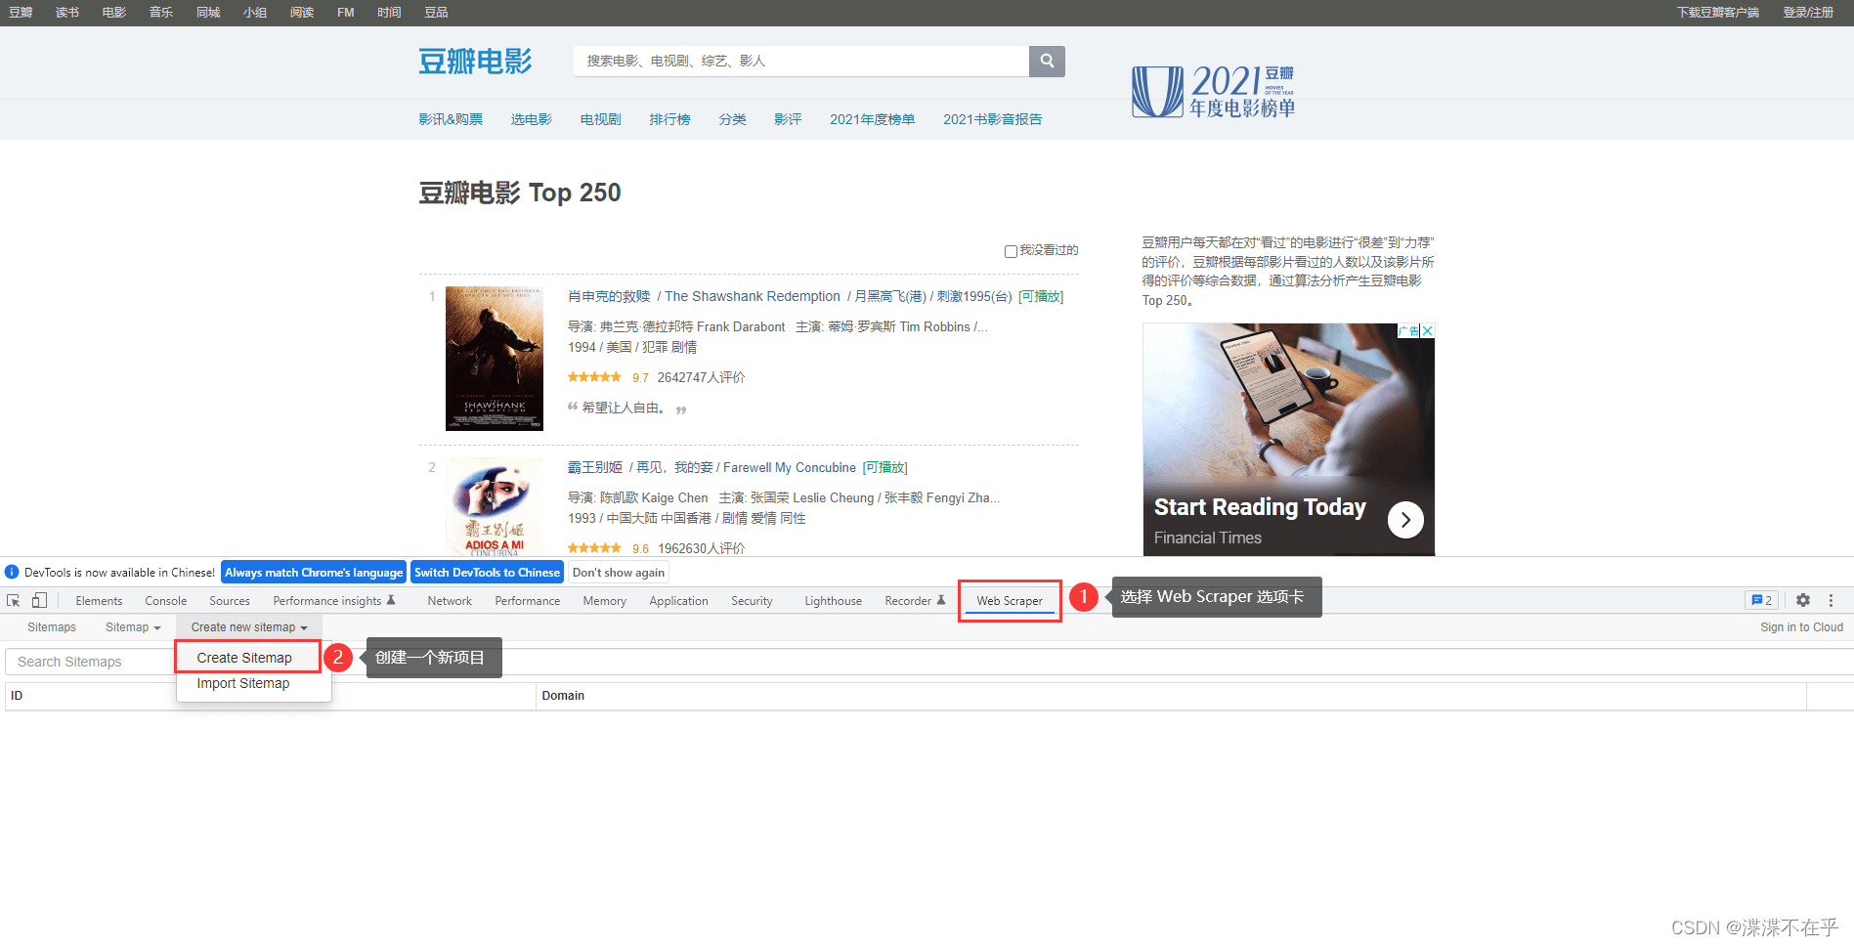Open the Lighthouse tab
Screen dimensions: 1854x946
click(834, 601)
